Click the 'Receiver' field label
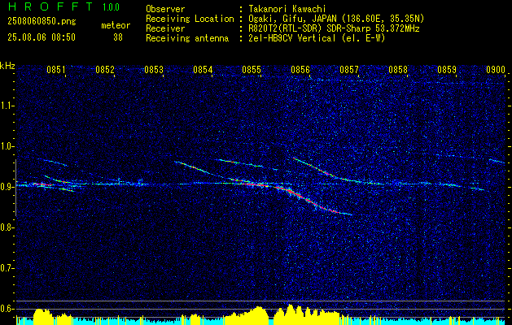 165,28
